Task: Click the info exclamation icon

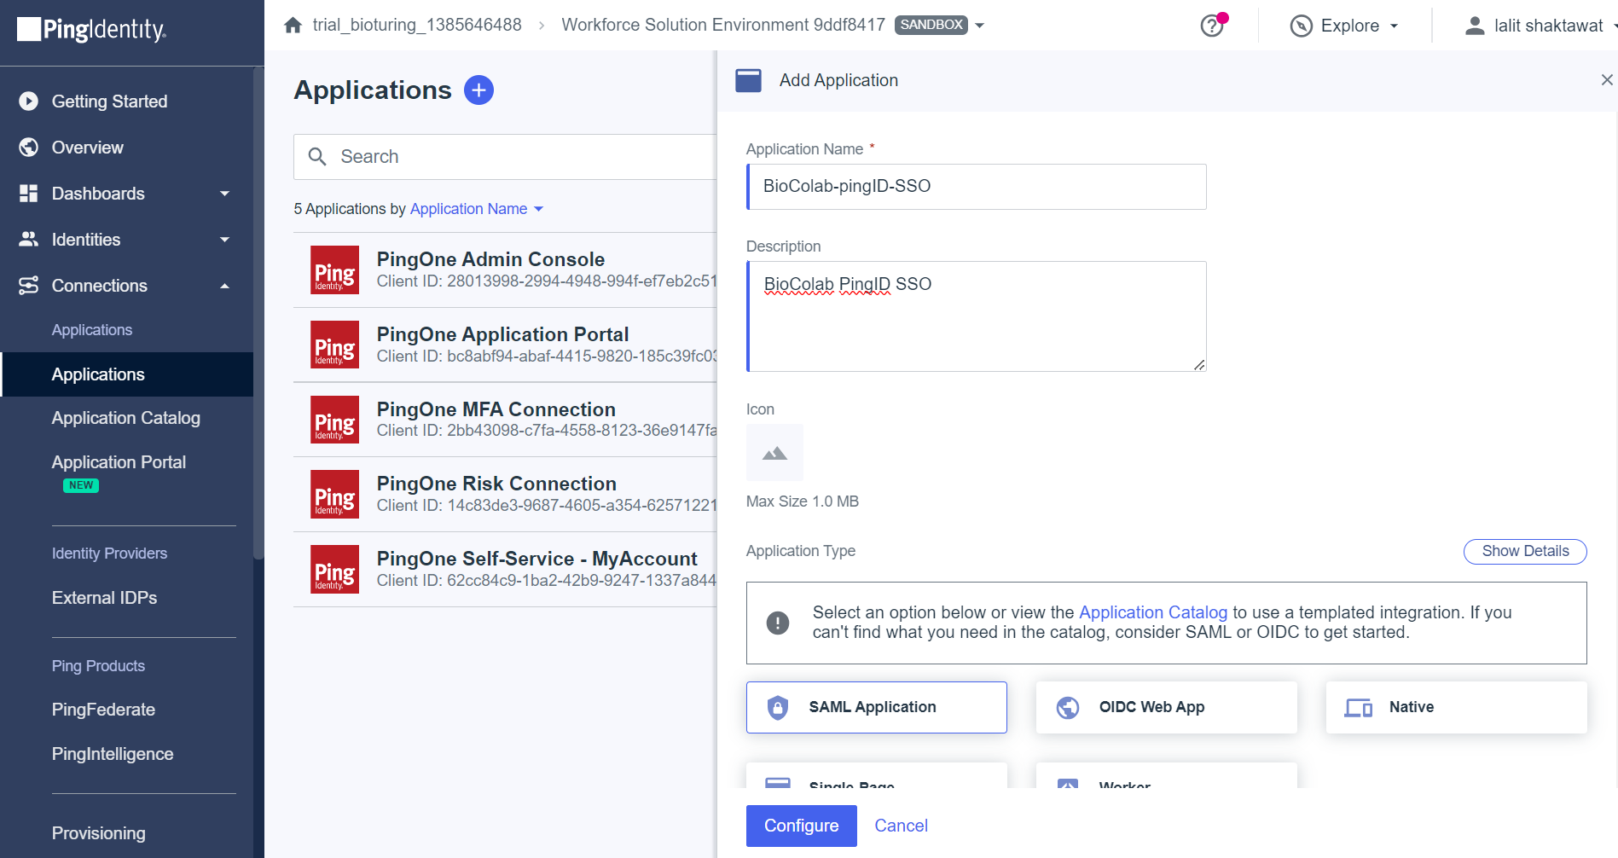Action: 778,623
